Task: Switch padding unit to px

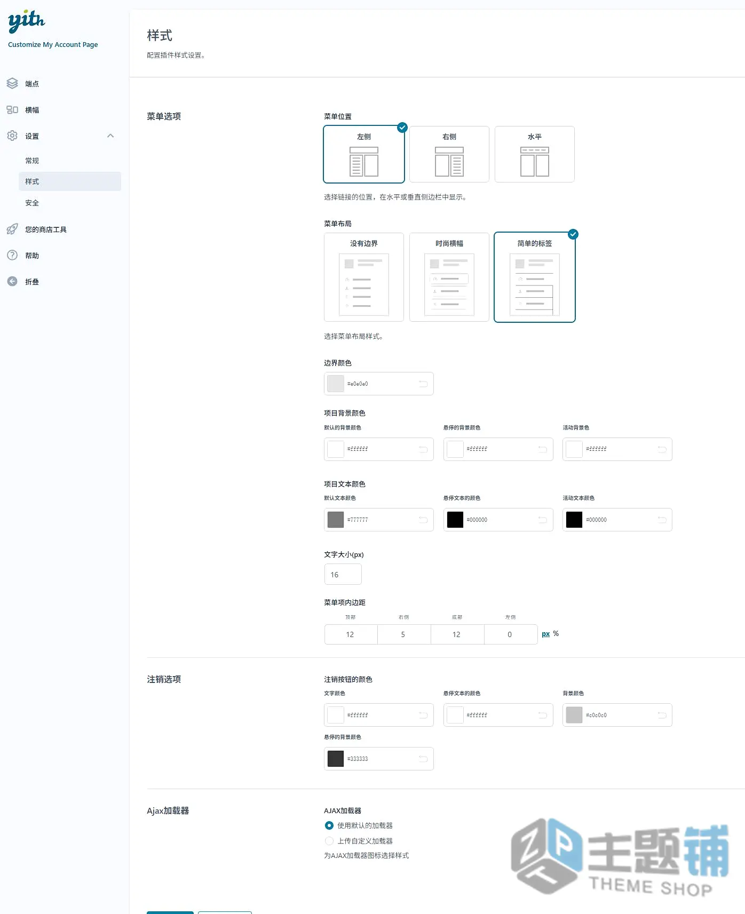Action: [x=546, y=634]
